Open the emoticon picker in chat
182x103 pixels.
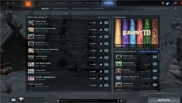pos(118,101)
